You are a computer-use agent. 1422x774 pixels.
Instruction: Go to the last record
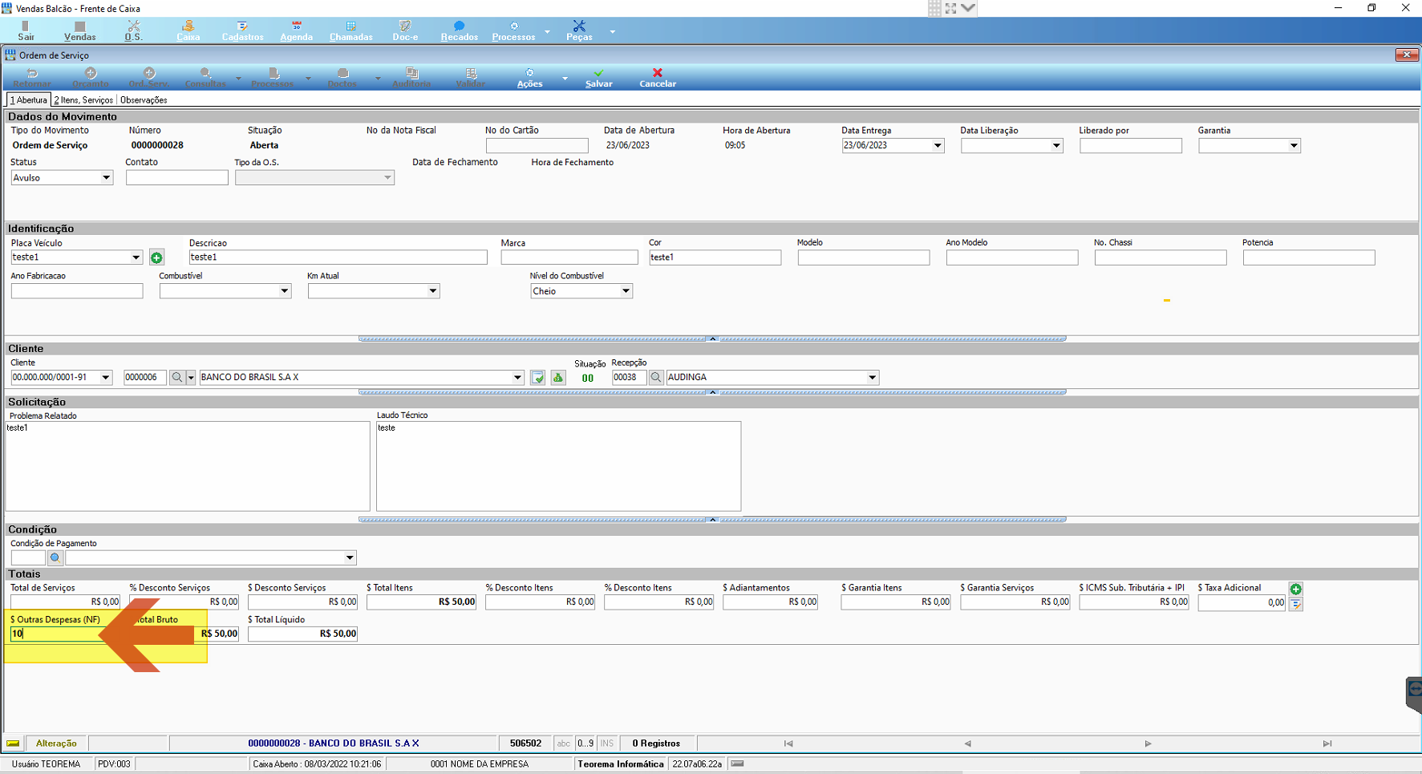pos(1327,744)
